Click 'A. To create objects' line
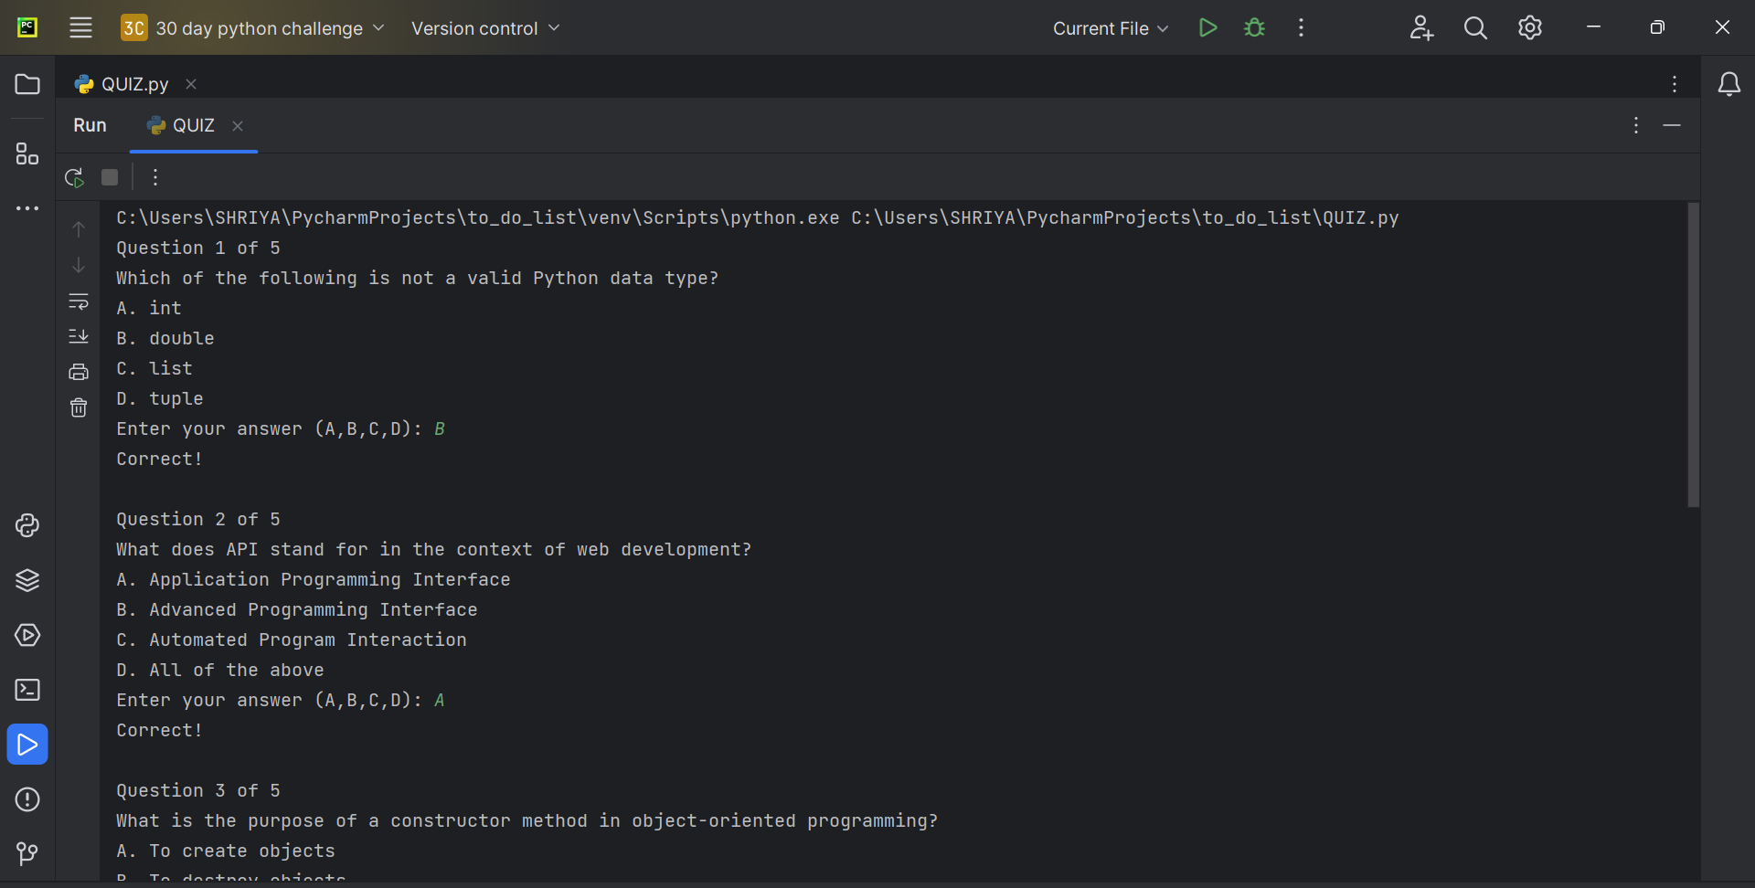The width and height of the screenshot is (1755, 888). coord(226,851)
